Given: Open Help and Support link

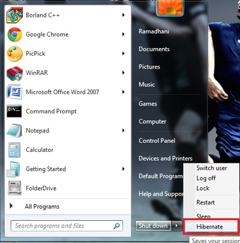Looking at the screenshot, I should pyautogui.click(x=161, y=194).
